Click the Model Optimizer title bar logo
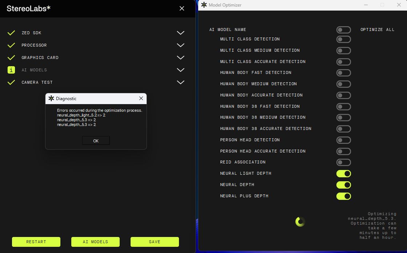Screen dimensions: 407x253 click(204, 5)
